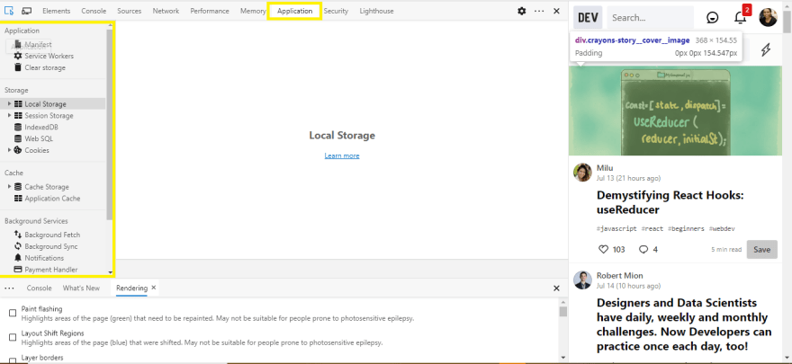Switch to the Lighthouse tab
This screenshot has width=792, height=364.
tap(376, 11)
